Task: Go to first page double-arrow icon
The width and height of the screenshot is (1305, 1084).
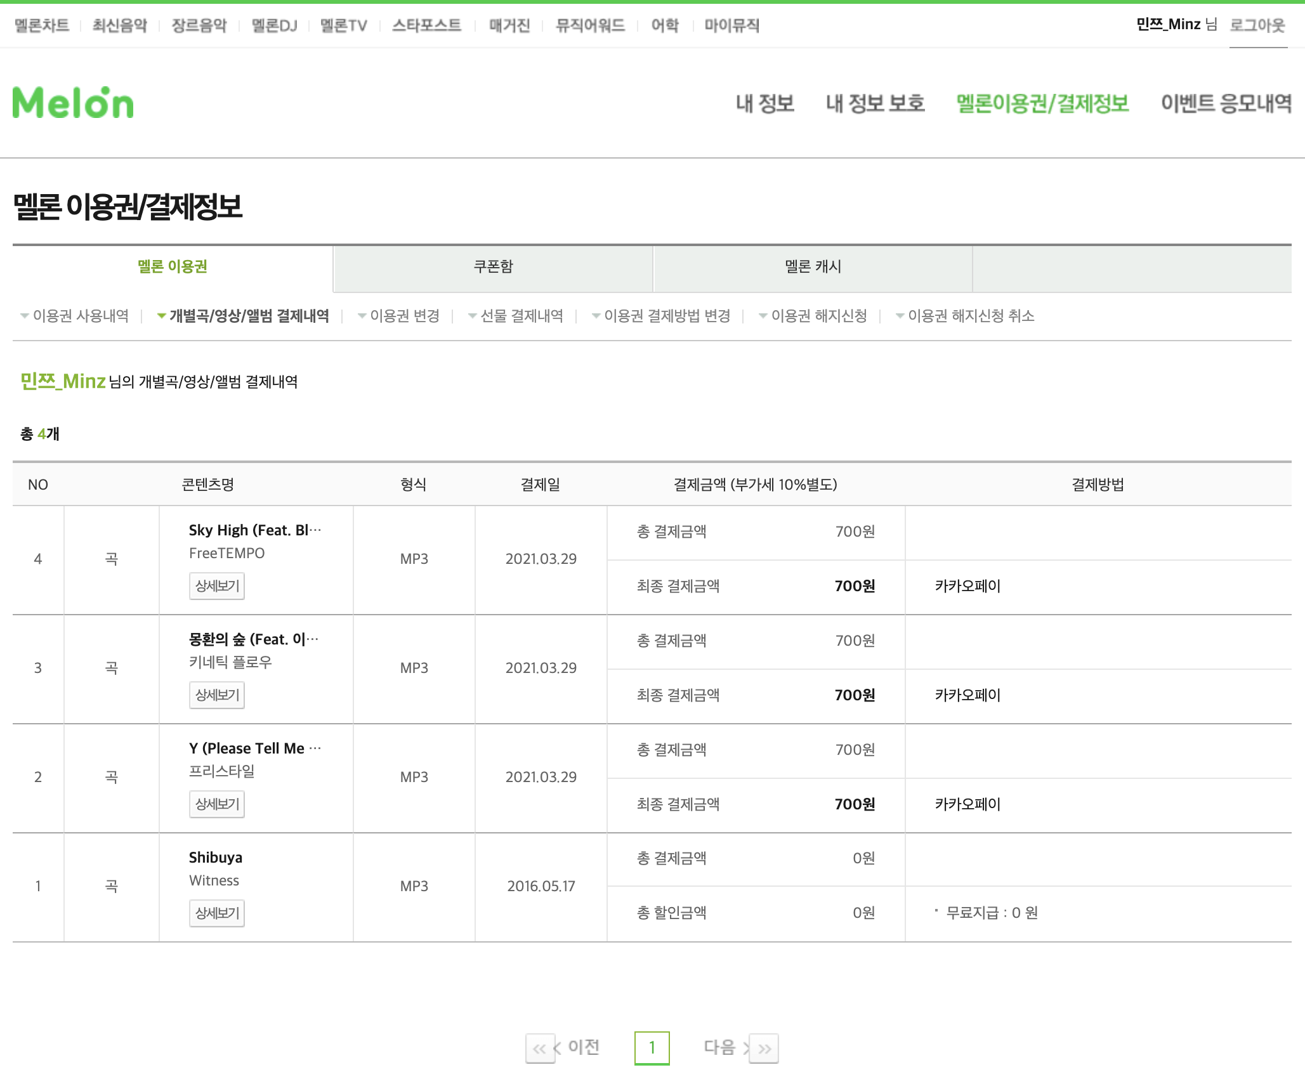Action: pos(539,1048)
